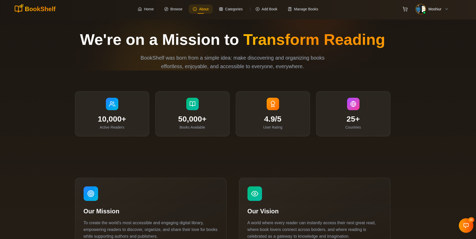476x239 pixels.
Task: Click the Our Mission description paragraph
Action: [x=151, y=229]
